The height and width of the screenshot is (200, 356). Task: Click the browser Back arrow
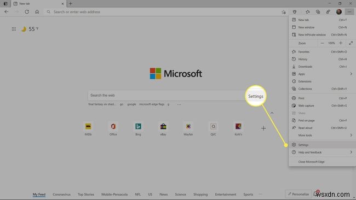coord(7,12)
